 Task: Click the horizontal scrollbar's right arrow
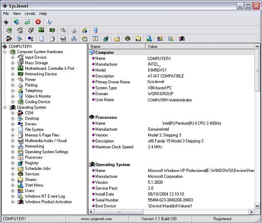click(x=251, y=212)
